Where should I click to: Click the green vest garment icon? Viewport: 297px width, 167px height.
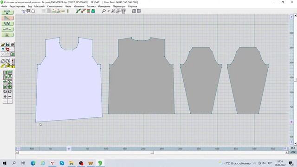tap(93, 11)
